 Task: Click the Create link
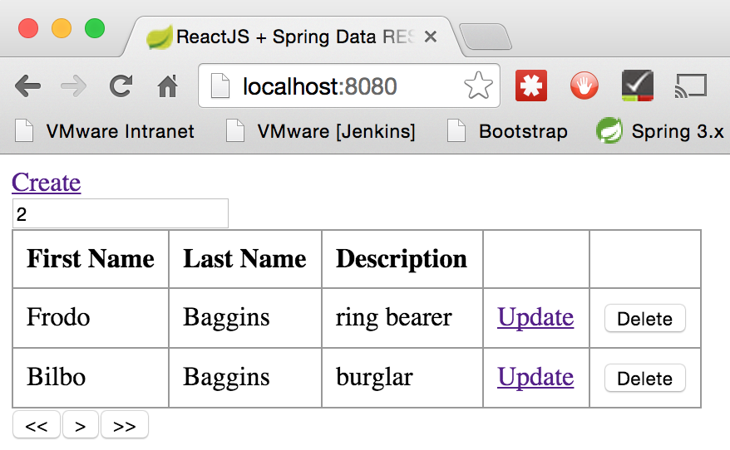coord(47,183)
